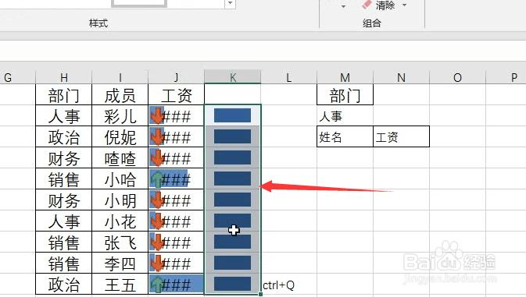Select the cell containing 王五
Image resolution: width=526 pixels, height=297 pixels.
[120, 284]
